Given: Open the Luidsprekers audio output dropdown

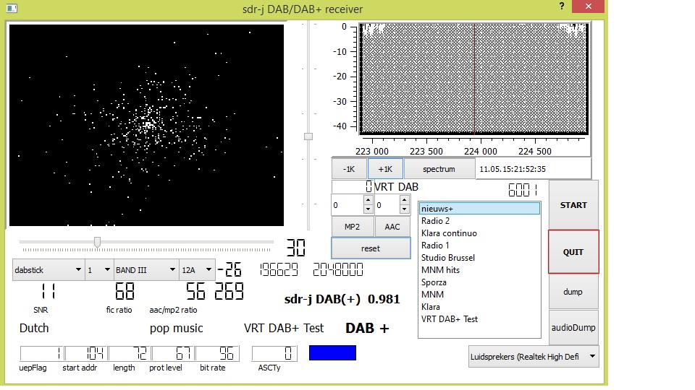Looking at the screenshot, I should pos(534,356).
